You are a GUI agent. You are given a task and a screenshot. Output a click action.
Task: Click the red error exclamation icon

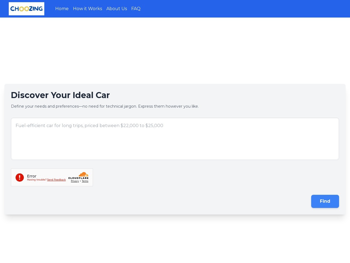tap(20, 178)
